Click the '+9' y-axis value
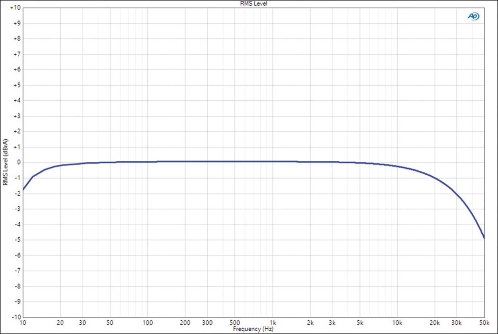This screenshot has height=334, width=498. click(x=17, y=23)
